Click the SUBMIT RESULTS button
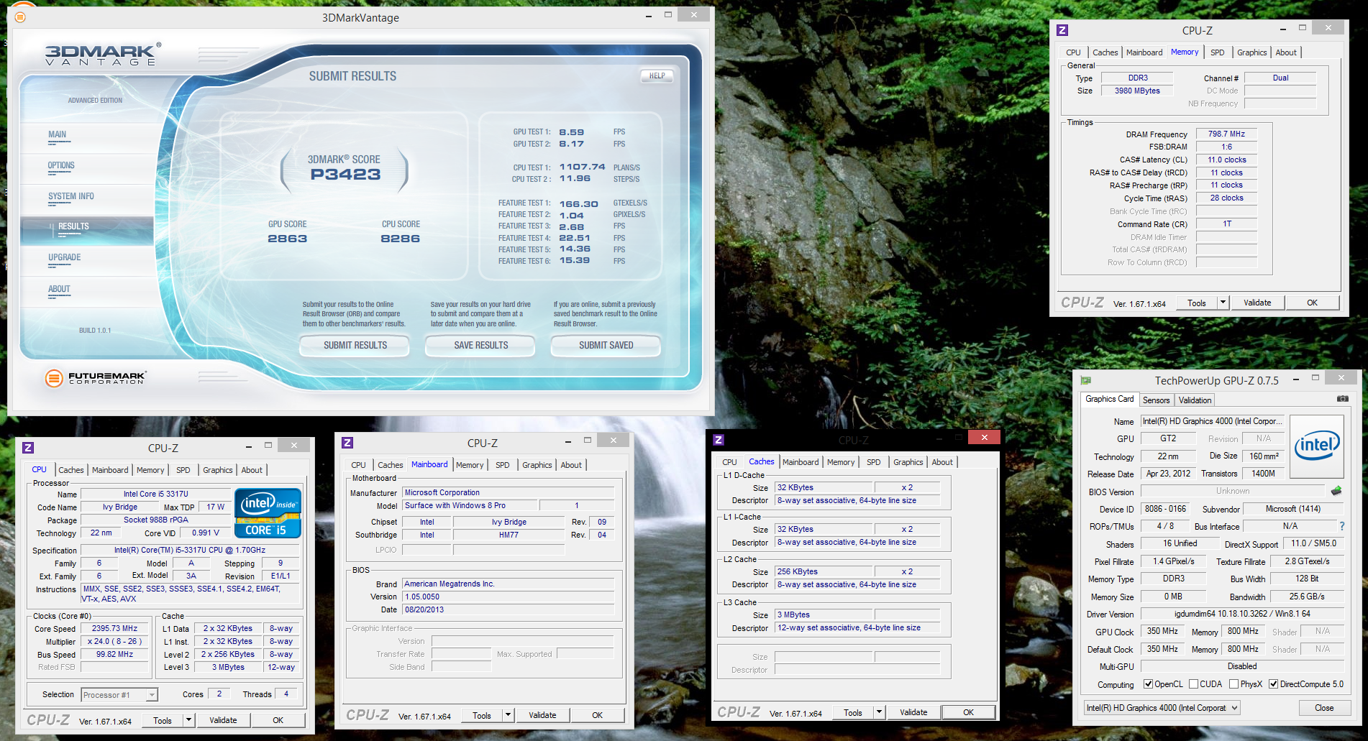 click(355, 345)
